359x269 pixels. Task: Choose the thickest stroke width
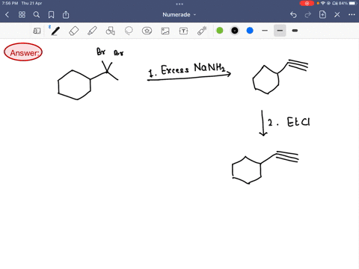(x=295, y=31)
